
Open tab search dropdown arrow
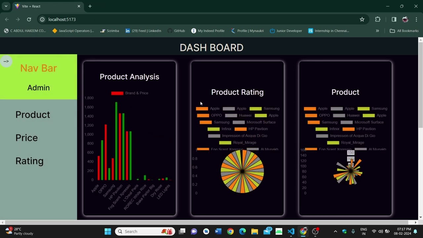point(6,6)
